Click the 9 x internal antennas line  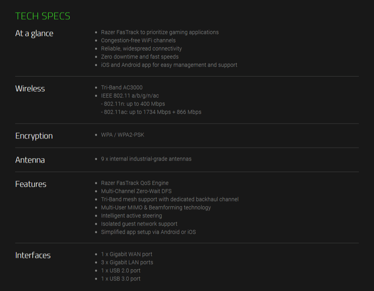click(146, 159)
